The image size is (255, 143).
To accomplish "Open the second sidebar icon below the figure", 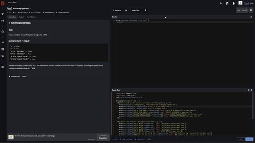I will 3,21.
